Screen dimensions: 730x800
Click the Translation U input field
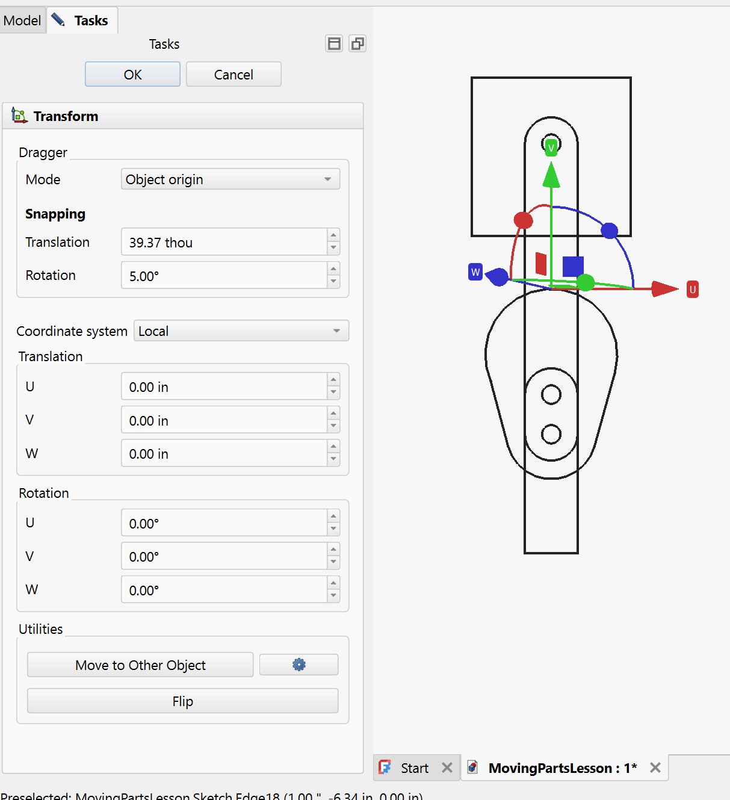(x=224, y=386)
